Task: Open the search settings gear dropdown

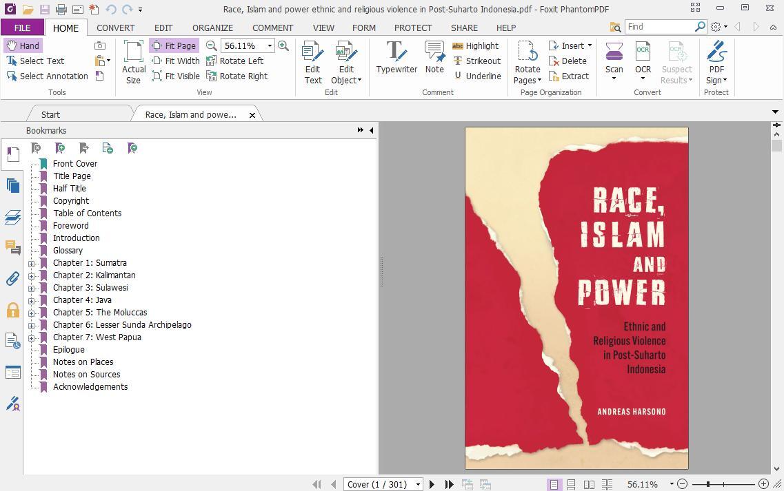Action: [719, 27]
